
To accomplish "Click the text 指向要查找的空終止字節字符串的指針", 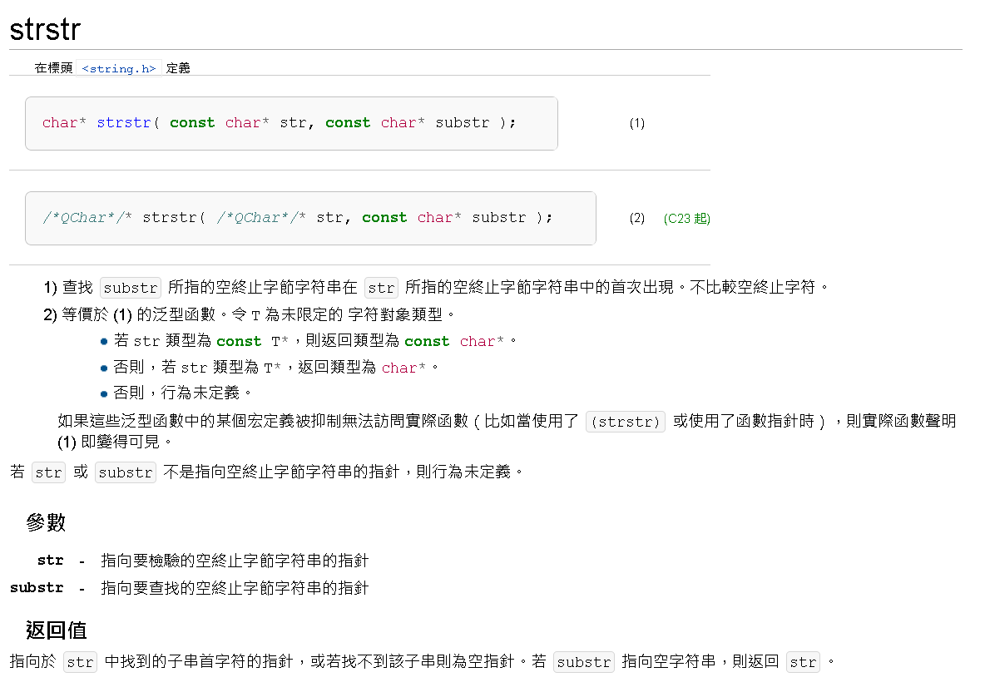I will click(x=235, y=588).
